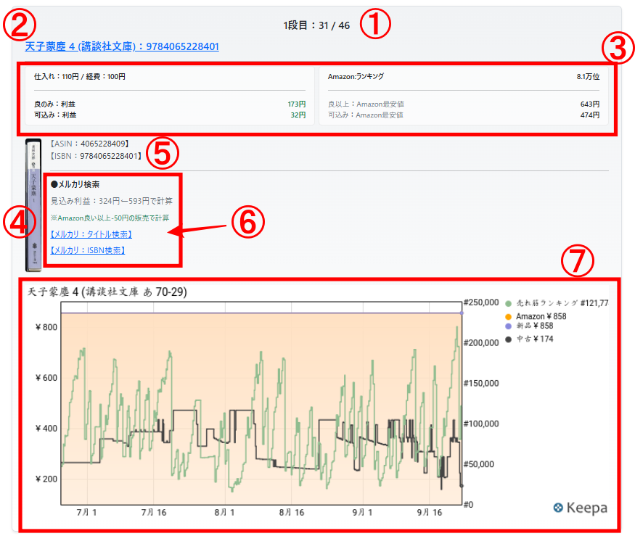Click the メルカリ:タイトル検索 link

[91, 234]
